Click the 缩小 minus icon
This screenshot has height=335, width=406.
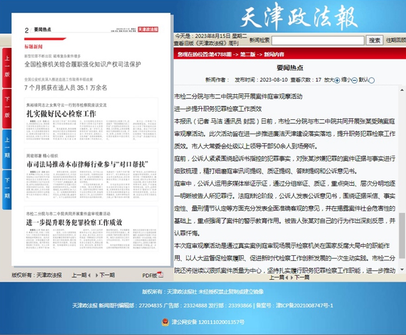click(x=354, y=80)
